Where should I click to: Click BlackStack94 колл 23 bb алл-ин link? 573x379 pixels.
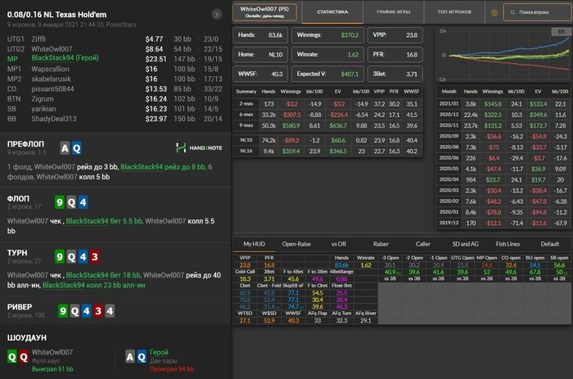pyautogui.click(x=93, y=285)
